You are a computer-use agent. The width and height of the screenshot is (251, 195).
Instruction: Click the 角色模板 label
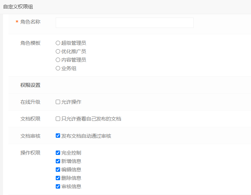click(30, 43)
